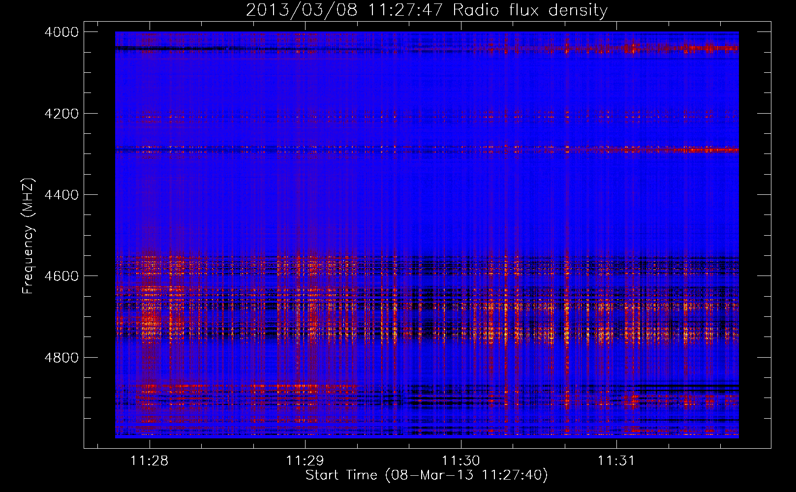Click the 4000 frequency axis label
The image size is (796, 492).
[61, 32]
